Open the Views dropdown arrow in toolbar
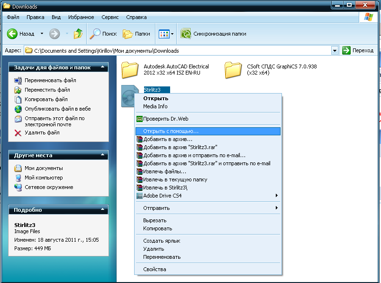 click(x=172, y=34)
